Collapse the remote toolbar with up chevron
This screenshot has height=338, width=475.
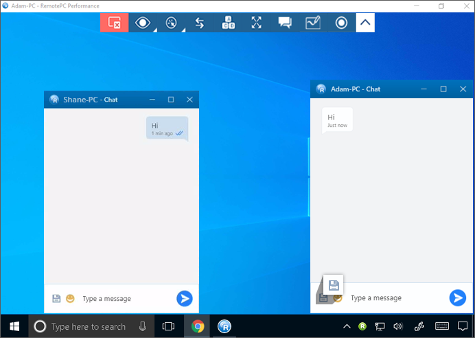pos(365,23)
